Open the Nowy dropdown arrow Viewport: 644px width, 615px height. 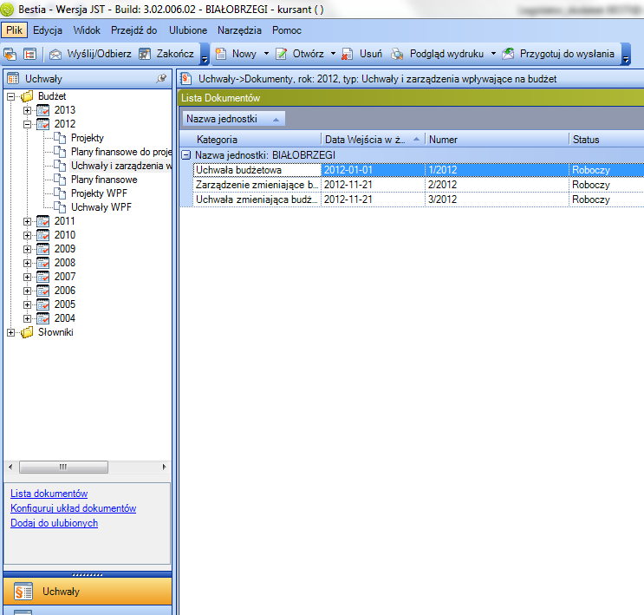[266, 54]
